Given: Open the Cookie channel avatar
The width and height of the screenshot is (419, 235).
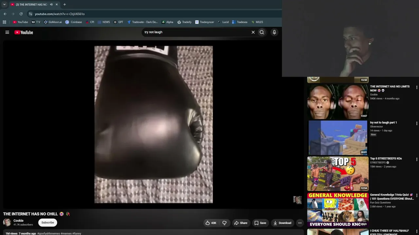Looking at the screenshot, I should click(x=7, y=223).
